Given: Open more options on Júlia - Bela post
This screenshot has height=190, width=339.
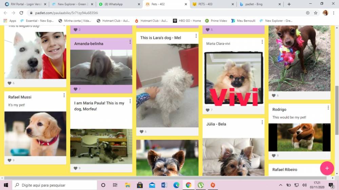Looking at the screenshot, I should click(x=262, y=122).
